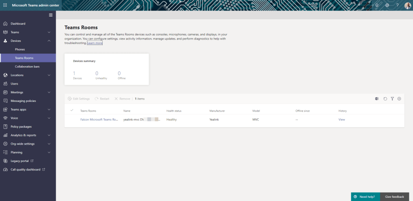This screenshot has height=201, width=413.
Task: Click the Give feedback button
Action: [x=394, y=197]
